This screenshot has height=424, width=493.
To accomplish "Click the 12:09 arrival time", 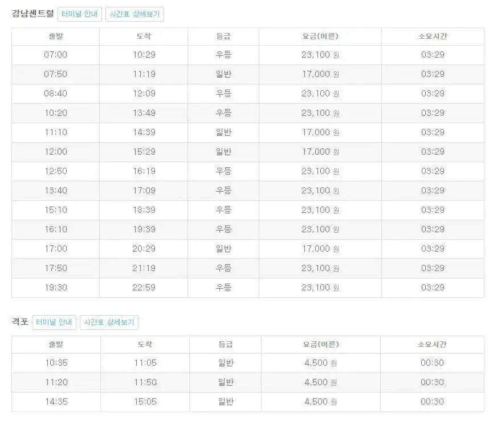I will point(144,94).
